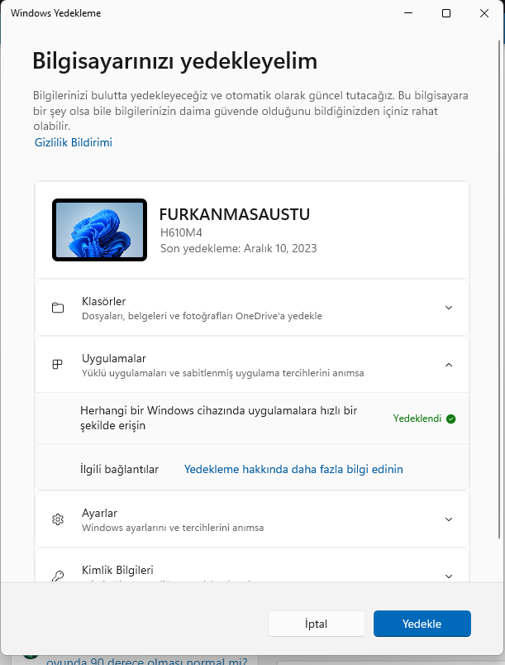Click Son yedekleme: Aralık 10, 2023 text
The height and width of the screenshot is (665, 505).
tap(239, 248)
